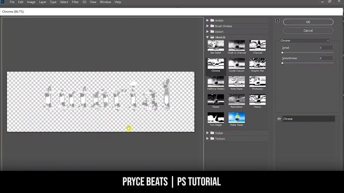Open the Chrome filter type dropdown
This screenshot has width=344, height=193.
coord(305,41)
